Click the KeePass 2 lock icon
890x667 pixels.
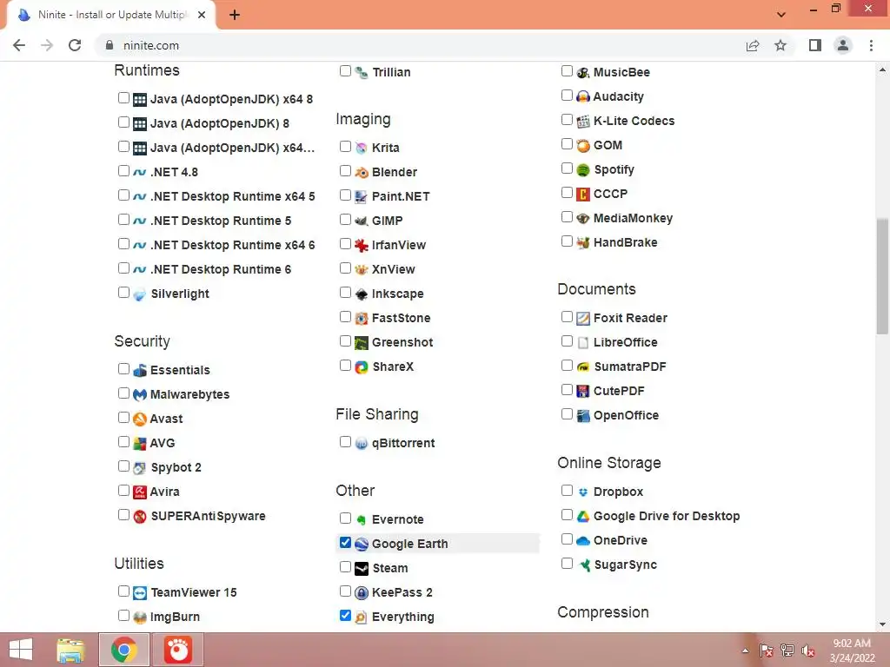click(362, 592)
